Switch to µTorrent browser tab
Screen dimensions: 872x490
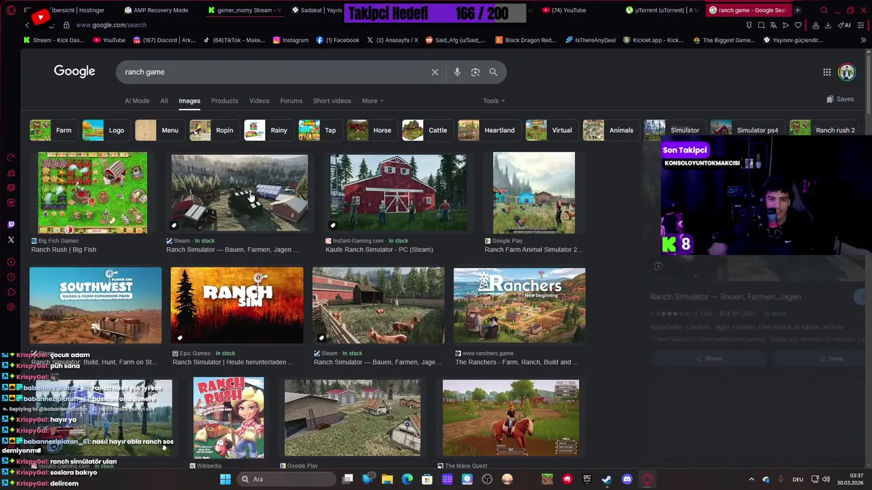[662, 10]
